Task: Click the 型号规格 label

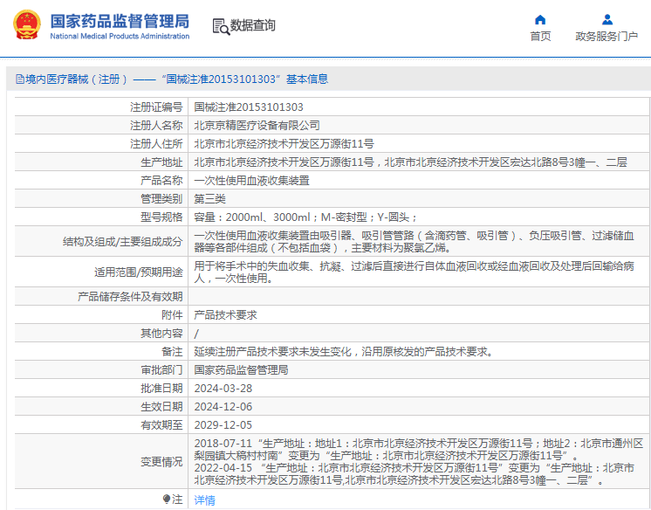Action: [161, 217]
